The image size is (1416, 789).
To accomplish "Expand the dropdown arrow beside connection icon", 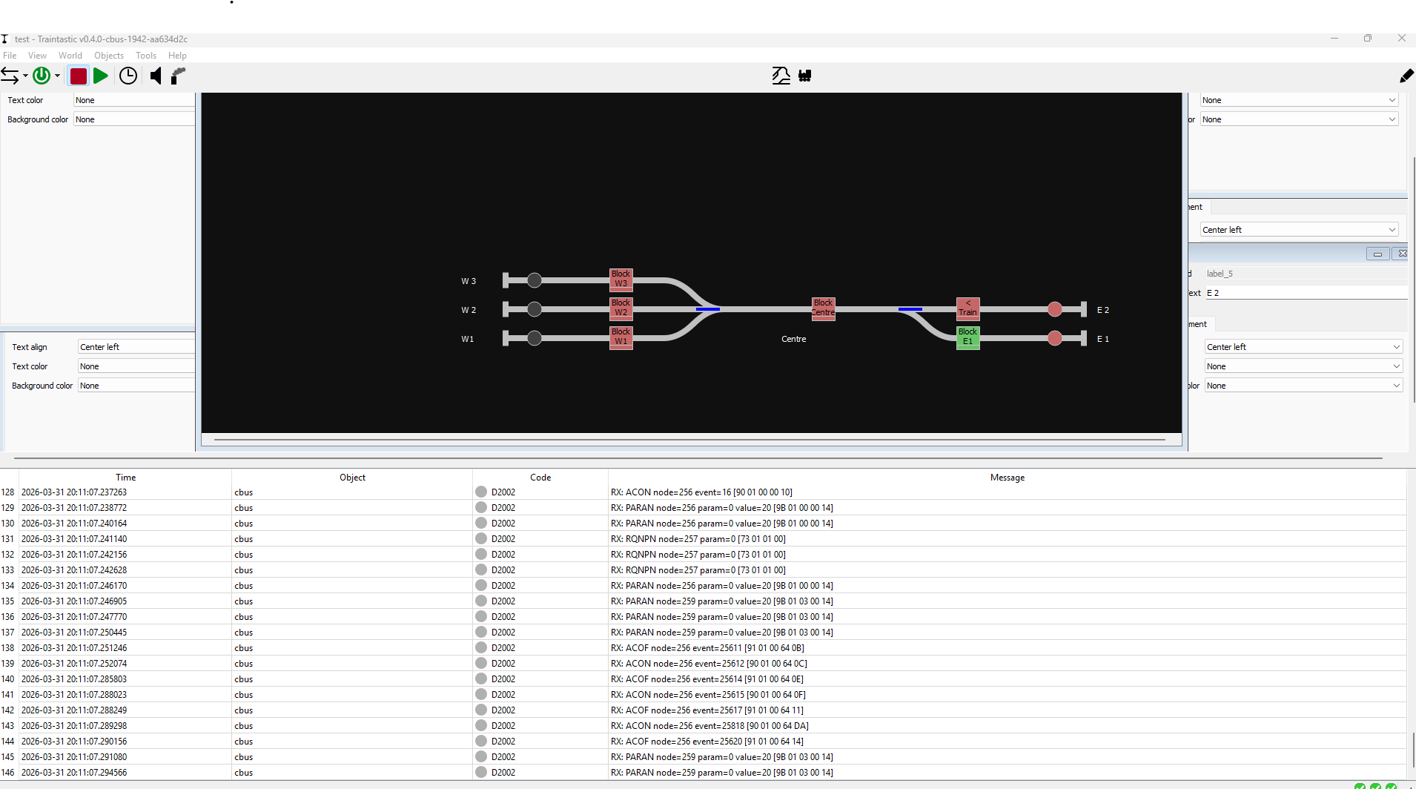I will [25, 76].
